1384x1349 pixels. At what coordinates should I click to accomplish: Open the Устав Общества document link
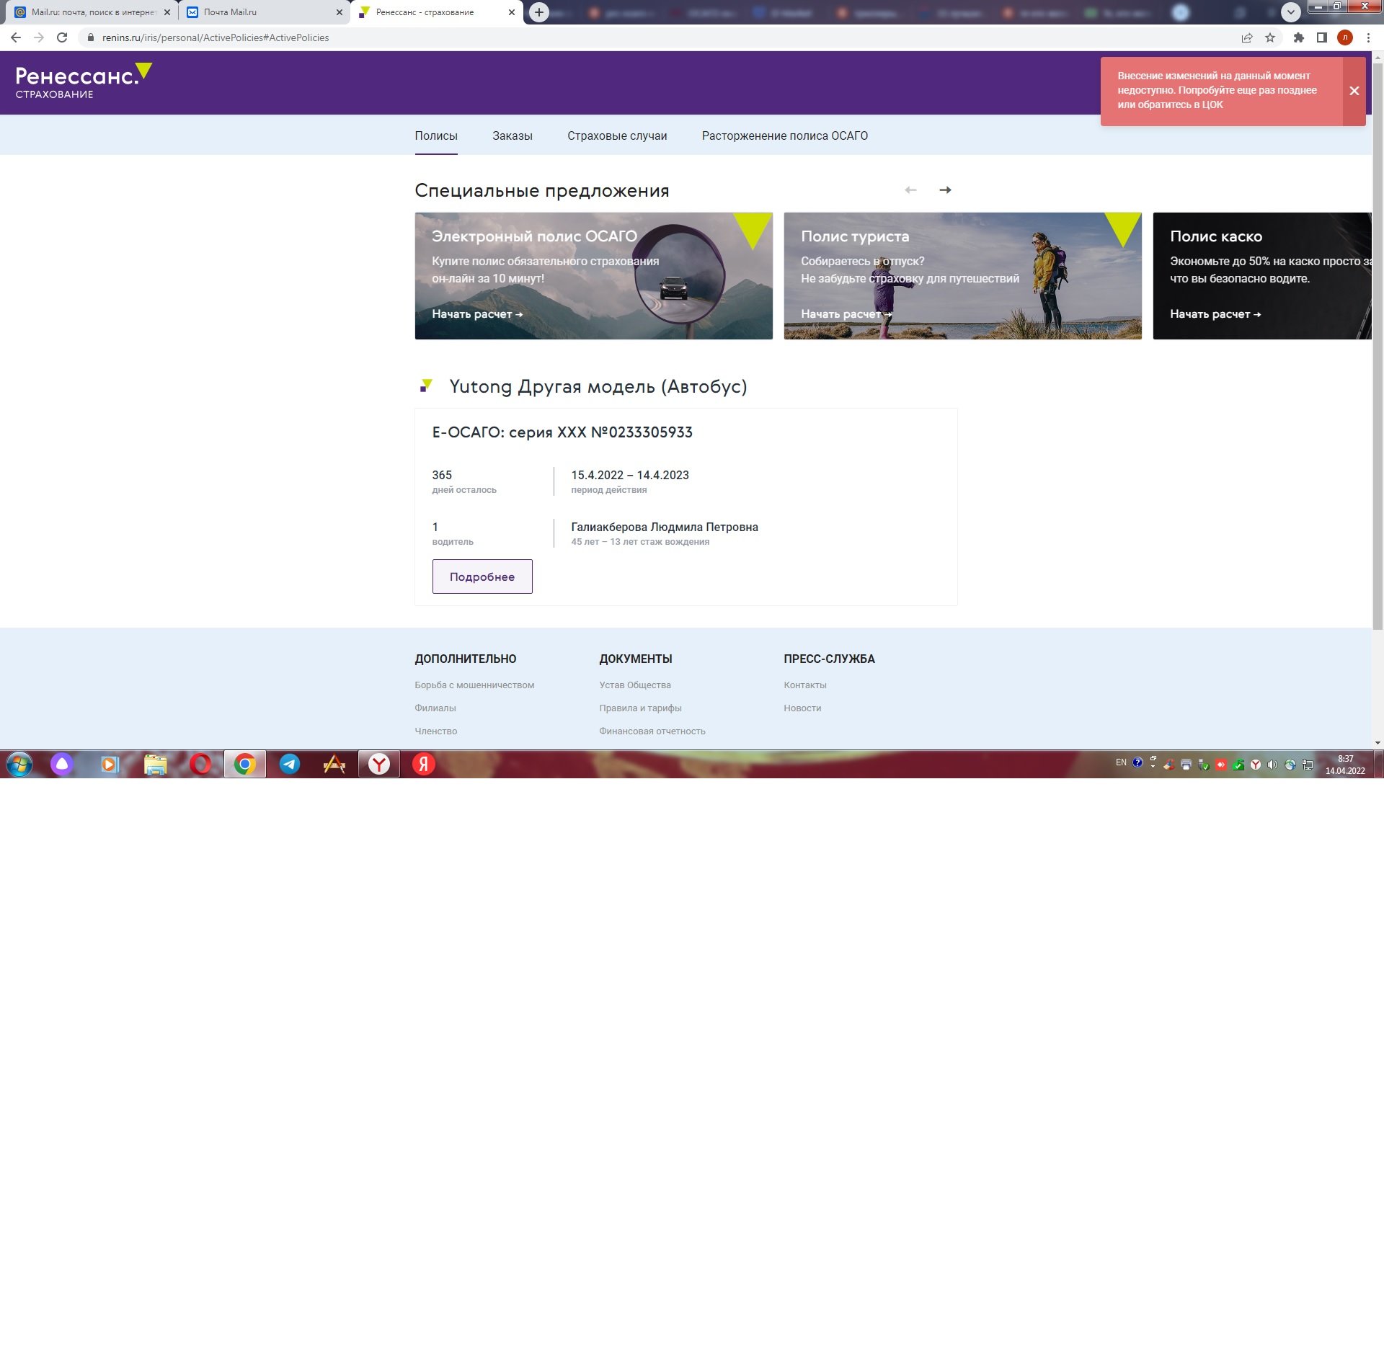coord(635,685)
